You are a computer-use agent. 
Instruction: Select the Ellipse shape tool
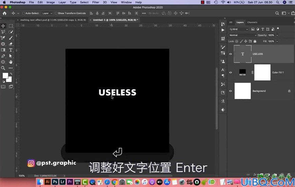point(3,62)
